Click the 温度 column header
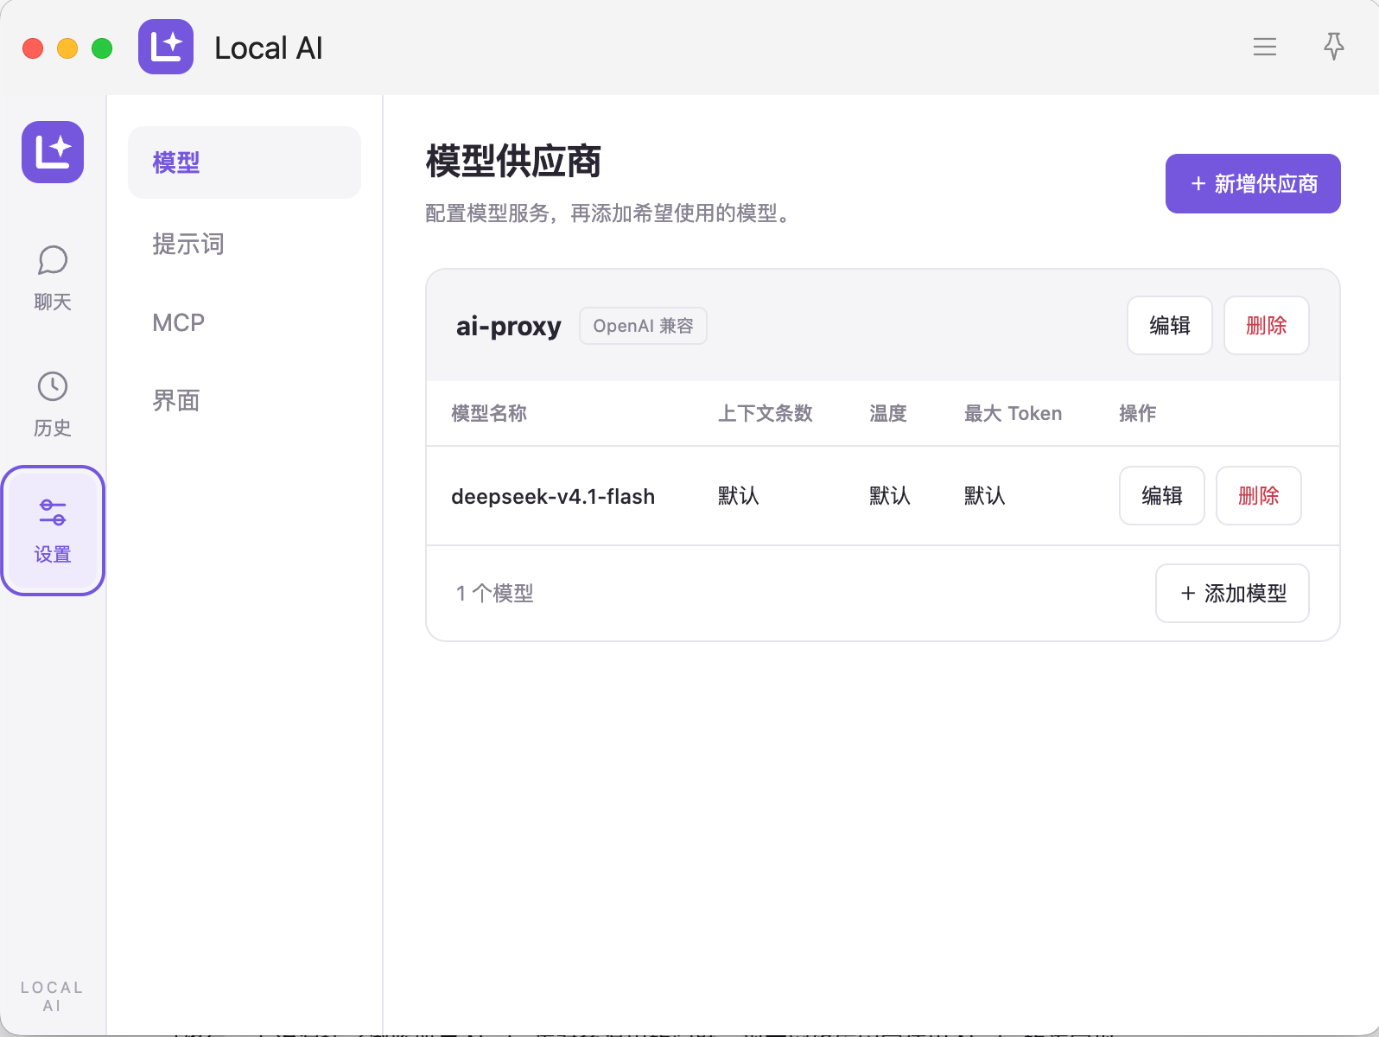1379x1037 pixels. click(888, 413)
